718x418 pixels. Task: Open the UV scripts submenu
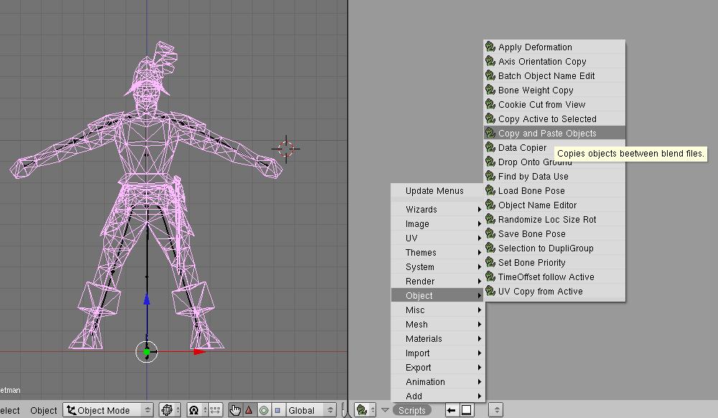[x=437, y=238]
